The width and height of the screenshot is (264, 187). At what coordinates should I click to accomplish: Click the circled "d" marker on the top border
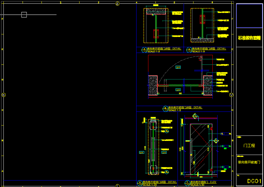point(118,4)
